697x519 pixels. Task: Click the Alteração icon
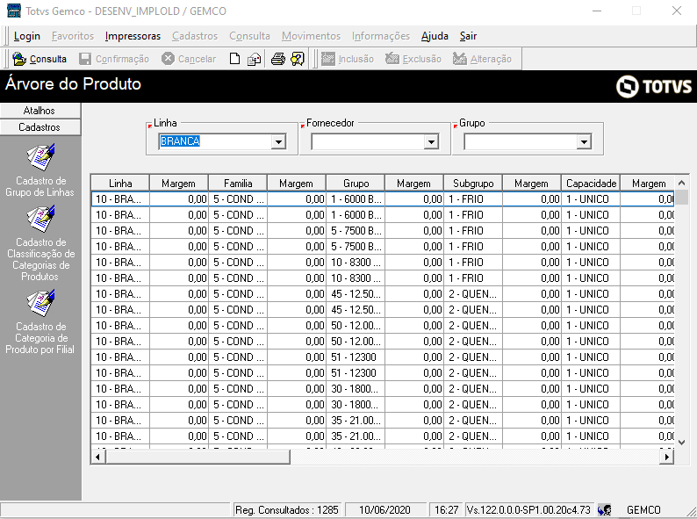point(460,59)
